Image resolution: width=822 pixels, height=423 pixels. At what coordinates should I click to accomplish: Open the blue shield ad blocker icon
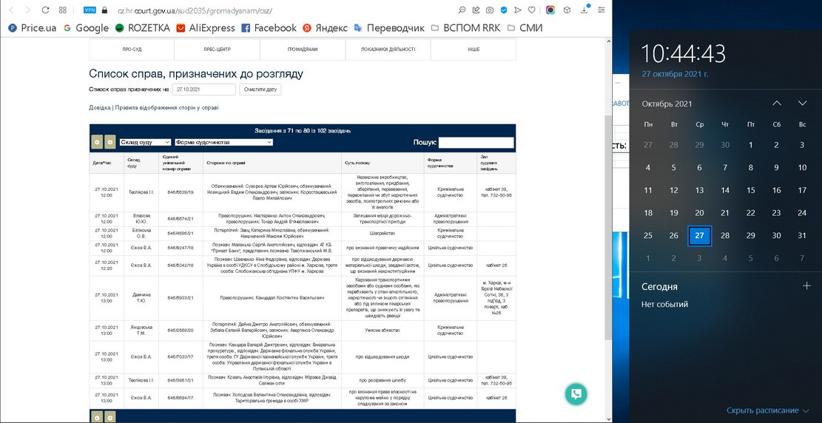(x=504, y=10)
